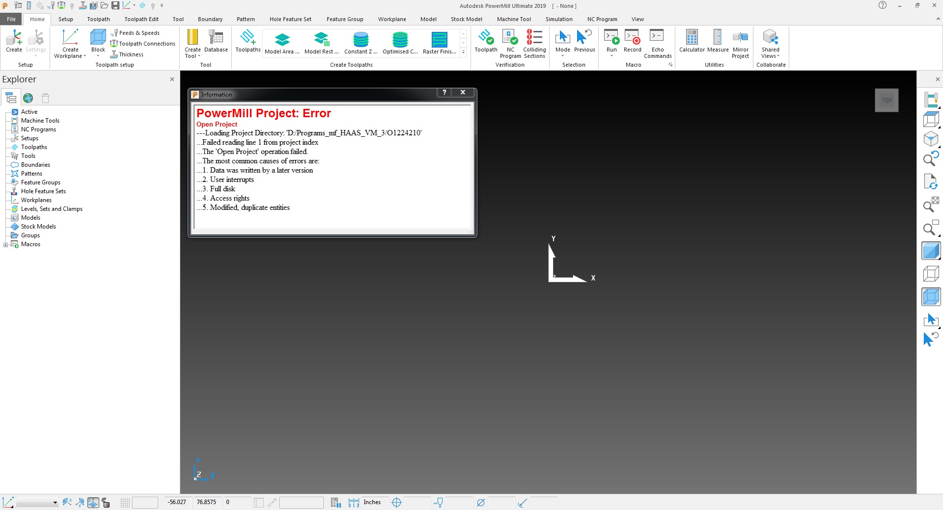Viewport: 943px width, 510px height.
Task: Select Raster Finishing toolpath
Action: [x=440, y=43]
